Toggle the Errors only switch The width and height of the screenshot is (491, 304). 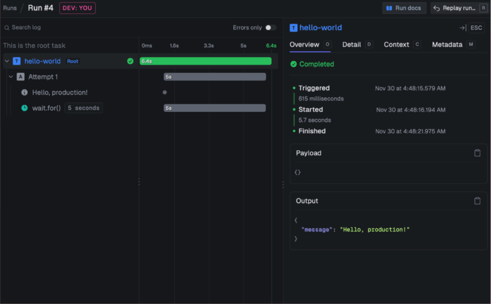point(270,28)
